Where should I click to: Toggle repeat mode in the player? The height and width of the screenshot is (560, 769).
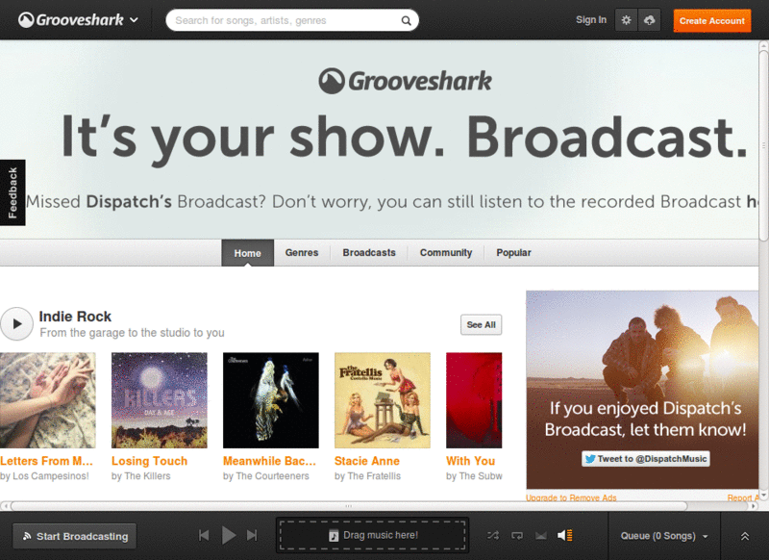517,535
